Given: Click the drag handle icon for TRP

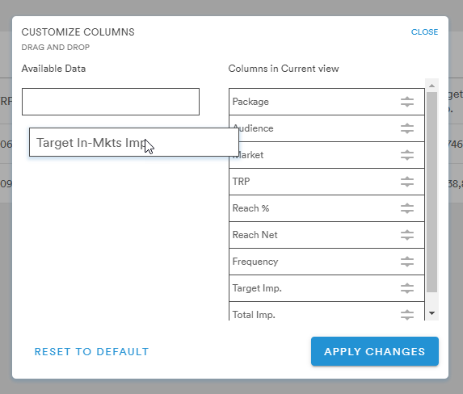Looking at the screenshot, I should click(407, 182).
